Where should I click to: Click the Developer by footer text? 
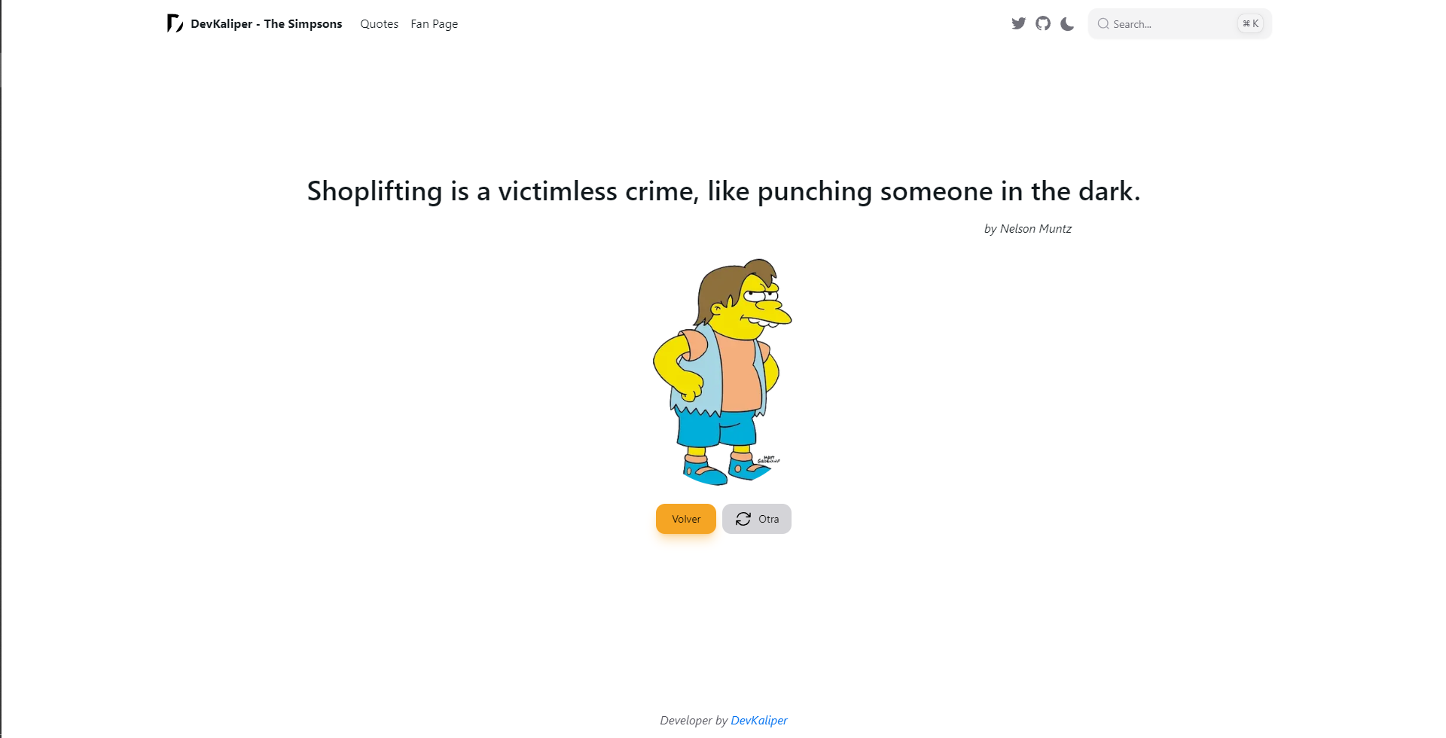tap(691, 720)
